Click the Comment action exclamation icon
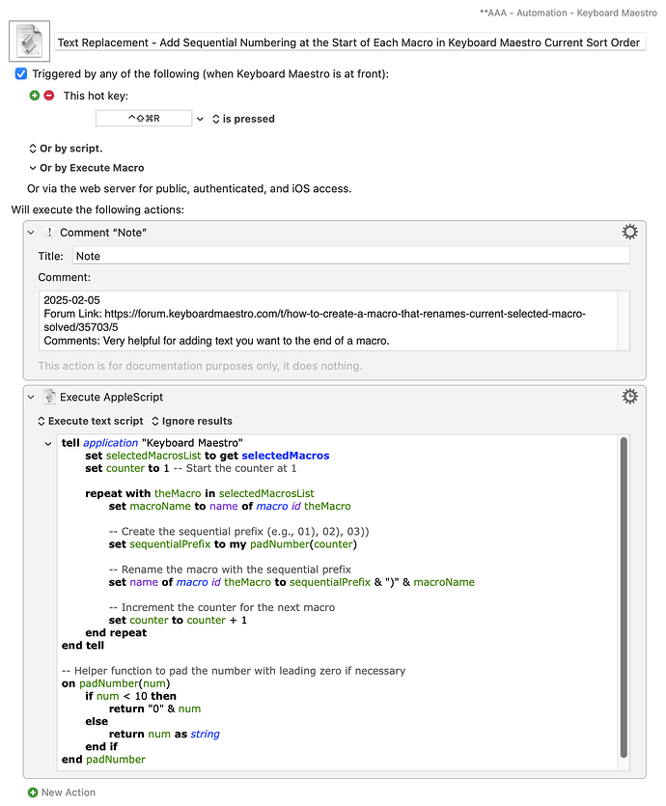This screenshot has width=666, height=806. [x=49, y=233]
